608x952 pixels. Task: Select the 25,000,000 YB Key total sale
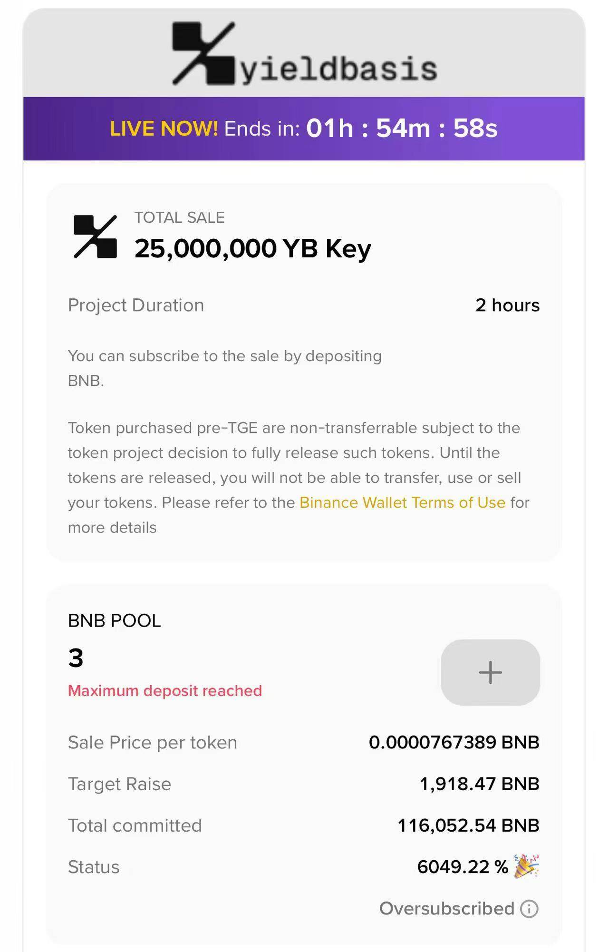coord(252,249)
